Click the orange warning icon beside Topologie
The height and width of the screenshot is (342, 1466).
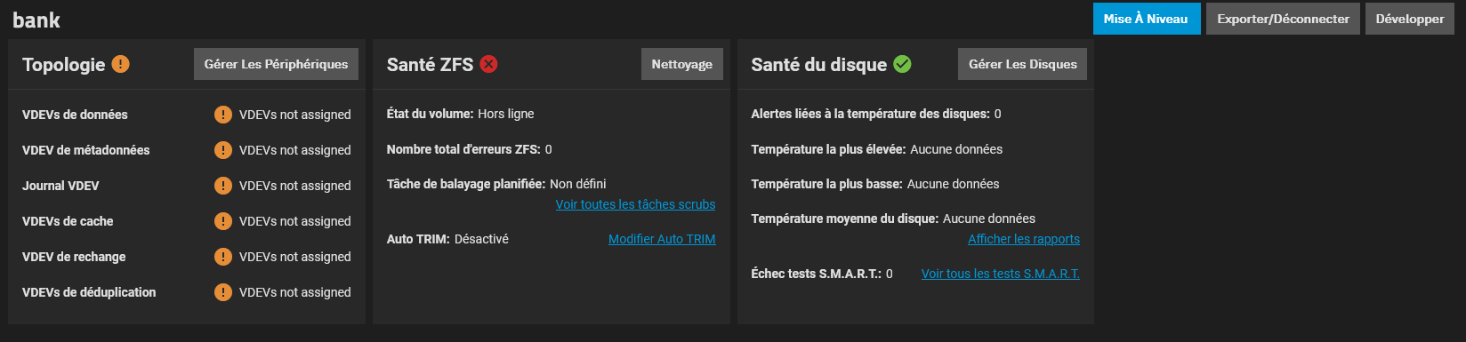[x=121, y=64]
